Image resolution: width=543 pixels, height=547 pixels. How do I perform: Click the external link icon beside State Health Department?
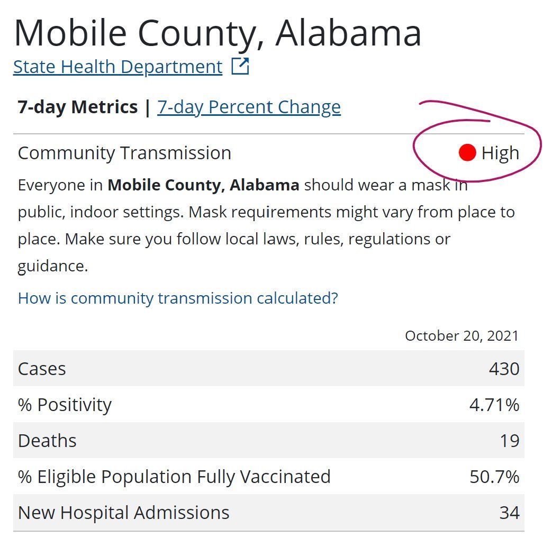coord(240,66)
